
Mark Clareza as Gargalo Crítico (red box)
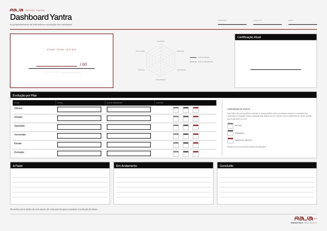point(196,110)
